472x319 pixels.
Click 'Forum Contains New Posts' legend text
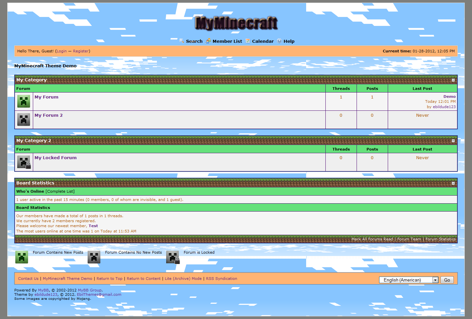(58, 252)
